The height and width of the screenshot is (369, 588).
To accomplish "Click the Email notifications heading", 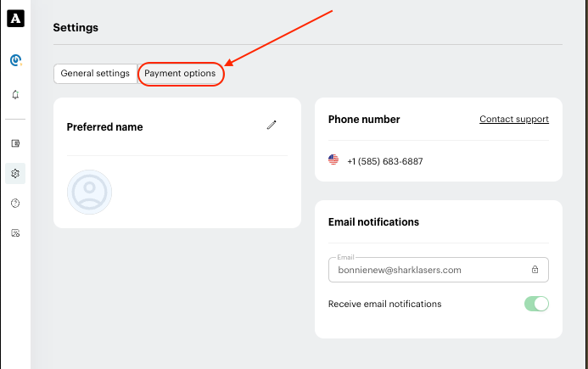I will click(373, 222).
